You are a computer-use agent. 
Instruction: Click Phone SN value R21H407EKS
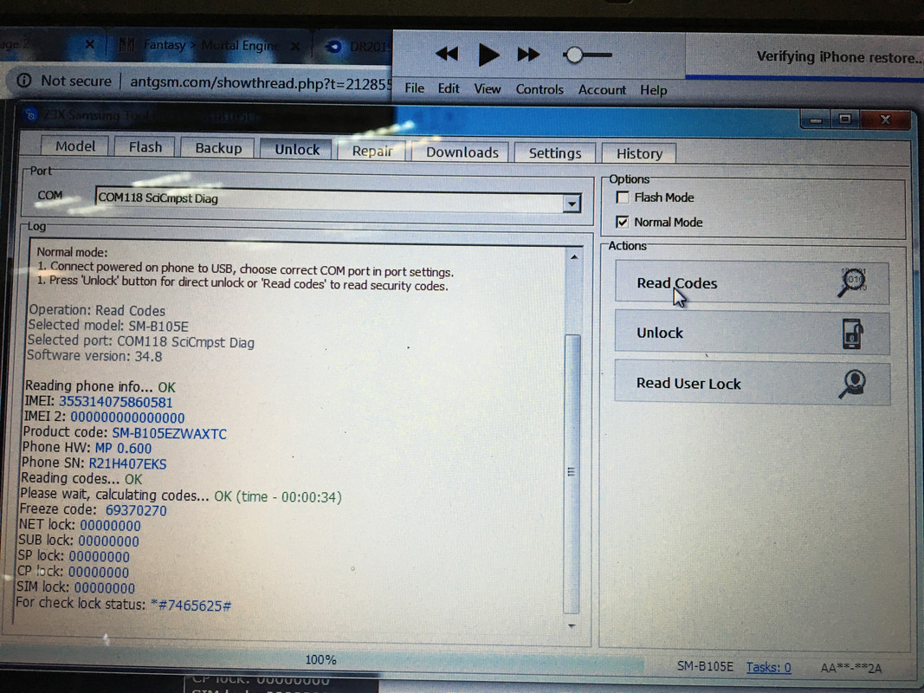pyautogui.click(x=127, y=463)
